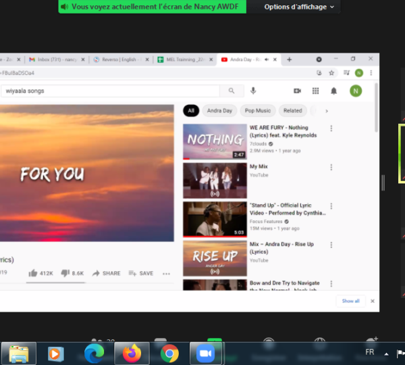Close the Gmail Inbox browser tab
The image size is (405, 365).
(83, 59)
